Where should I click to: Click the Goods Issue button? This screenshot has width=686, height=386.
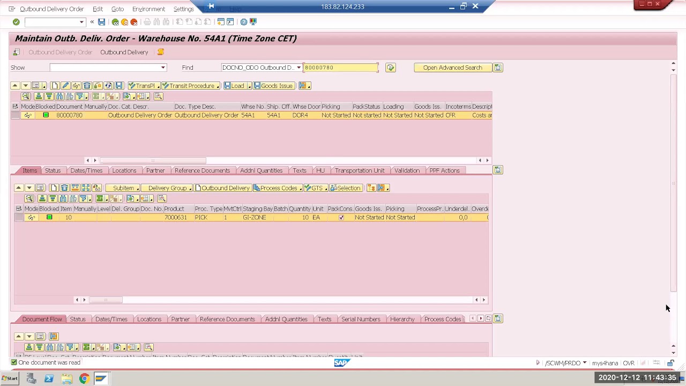click(273, 86)
